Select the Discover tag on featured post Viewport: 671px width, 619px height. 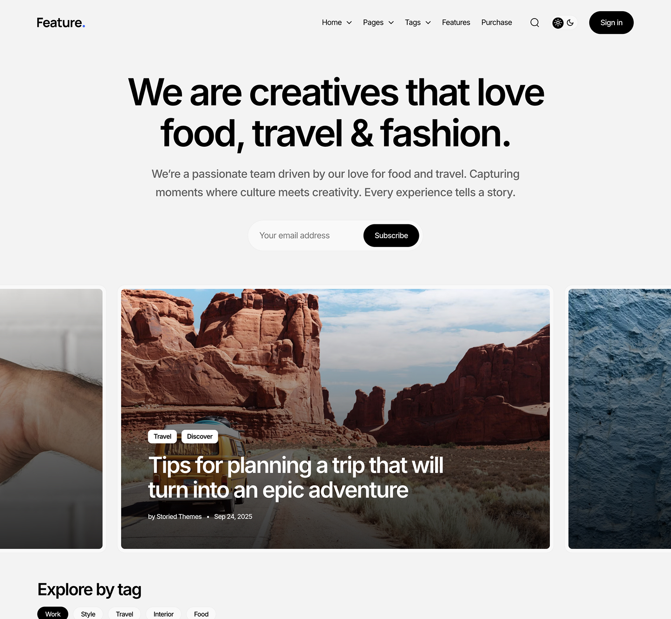click(x=200, y=437)
